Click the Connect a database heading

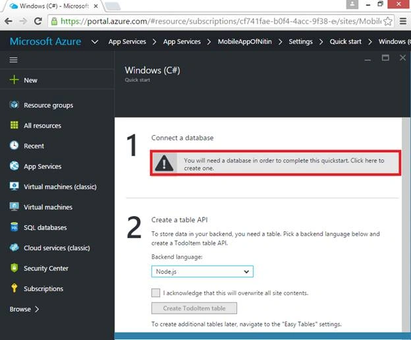[x=182, y=138]
